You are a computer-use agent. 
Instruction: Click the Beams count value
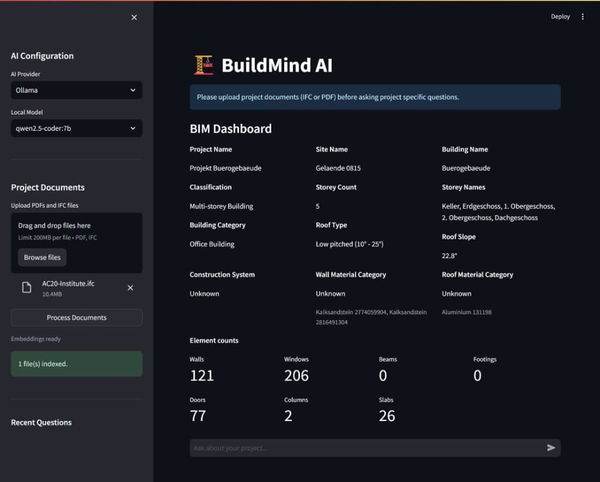click(383, 375)
